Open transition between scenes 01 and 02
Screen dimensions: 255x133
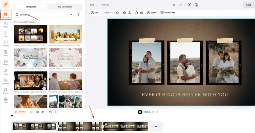pos(57,126)
